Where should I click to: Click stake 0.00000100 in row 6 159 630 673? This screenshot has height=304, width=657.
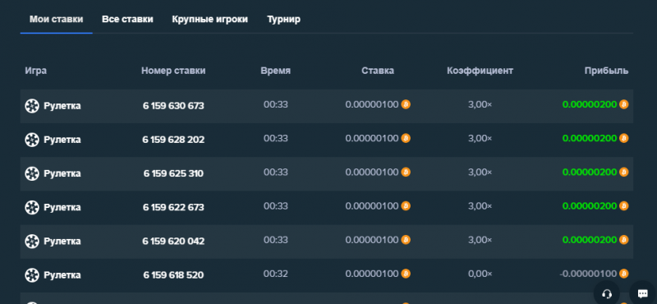click(x=372, y=104)
